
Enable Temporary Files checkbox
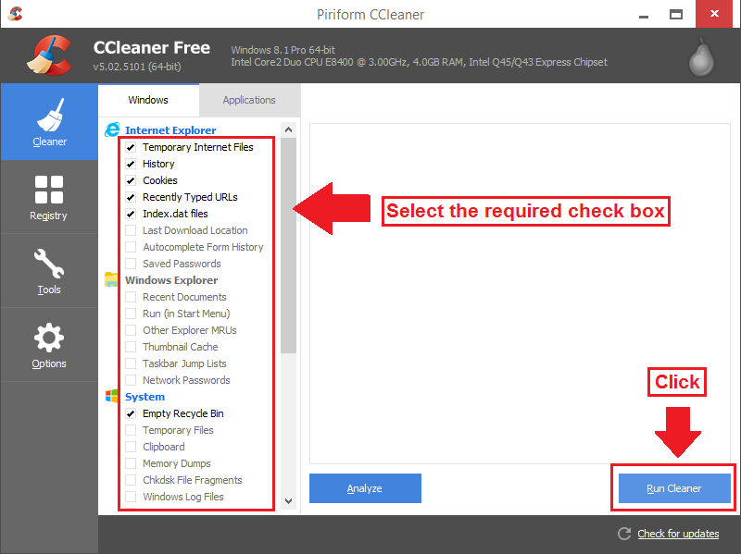point(131,430)
